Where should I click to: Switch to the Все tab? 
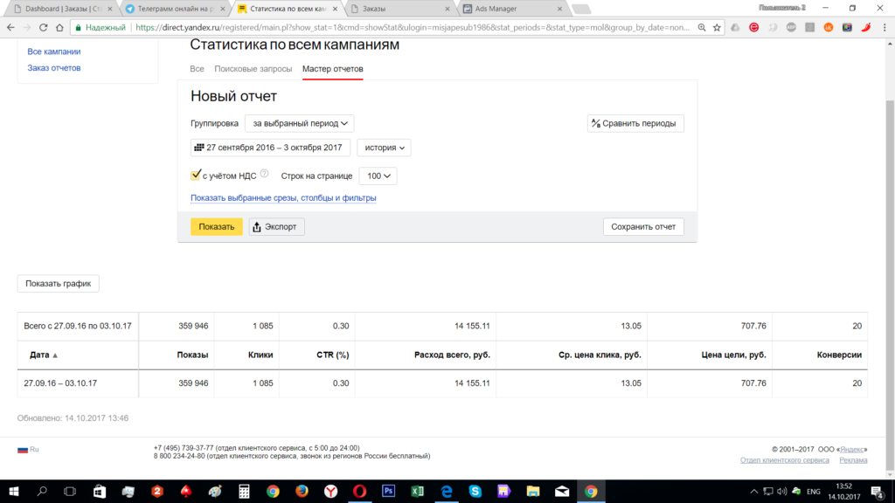coord(197,69)
